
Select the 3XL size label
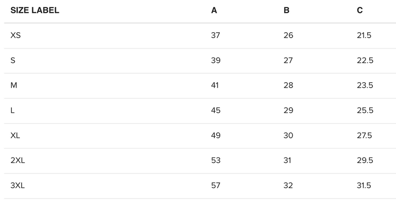pos(17,186)
